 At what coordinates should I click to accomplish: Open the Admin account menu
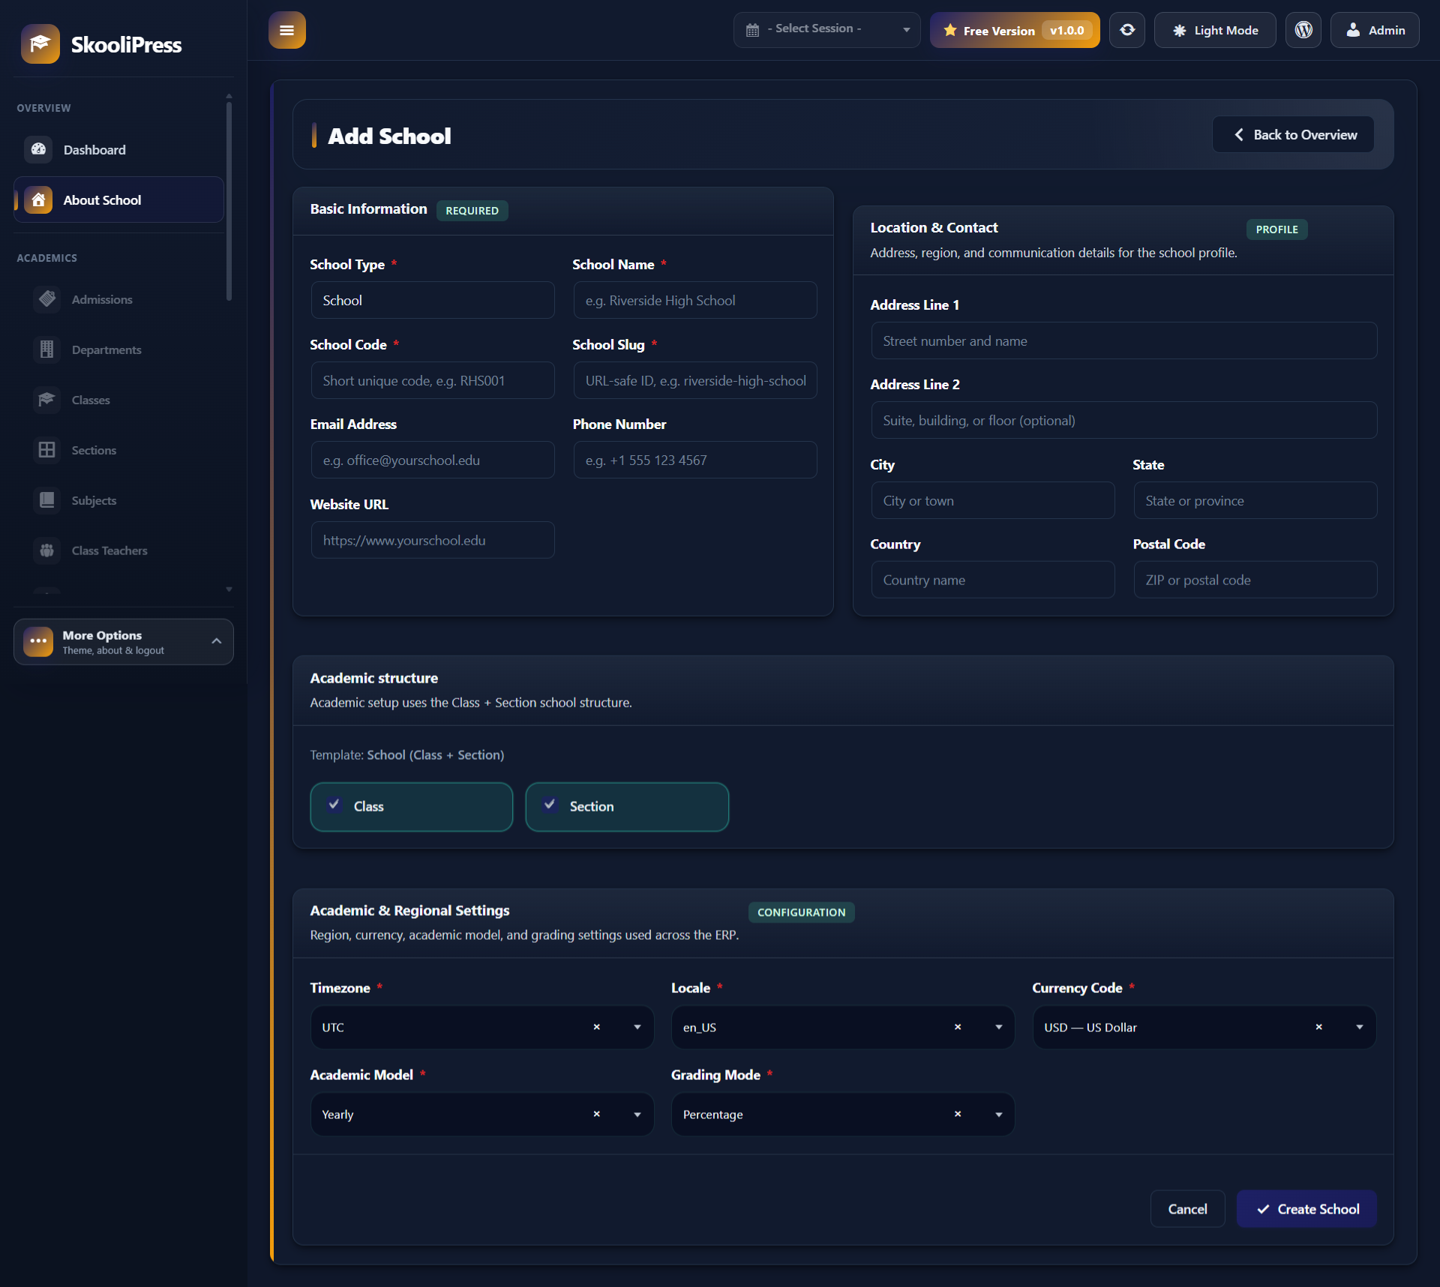[x=1375, y=30]
